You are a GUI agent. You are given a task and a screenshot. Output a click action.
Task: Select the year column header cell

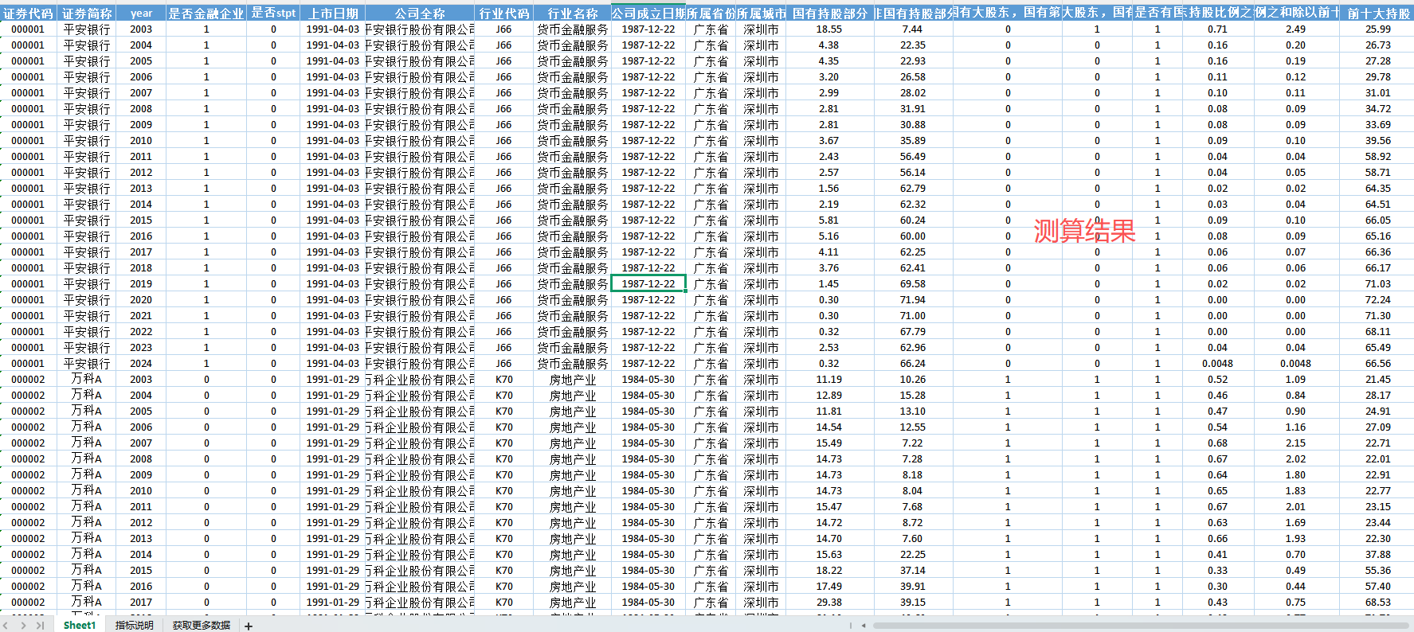[141, 14]
